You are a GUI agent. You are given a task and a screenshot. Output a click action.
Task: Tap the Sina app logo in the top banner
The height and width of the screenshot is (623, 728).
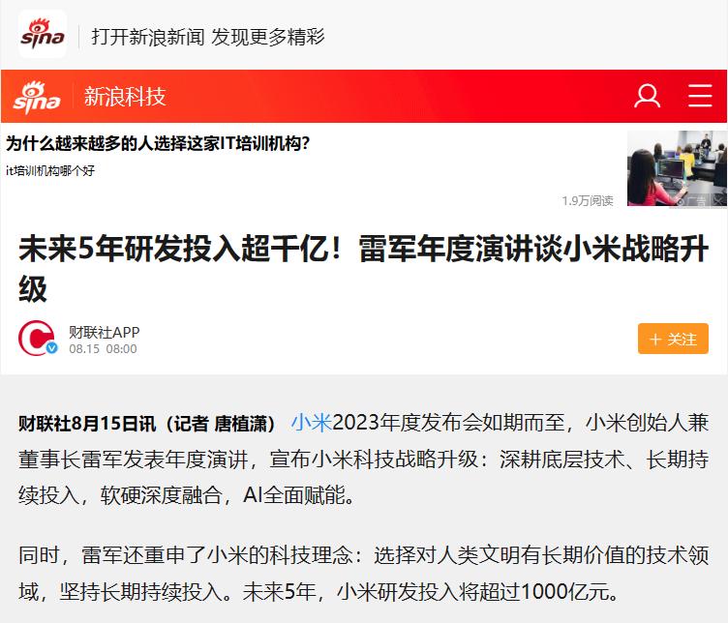43,34
